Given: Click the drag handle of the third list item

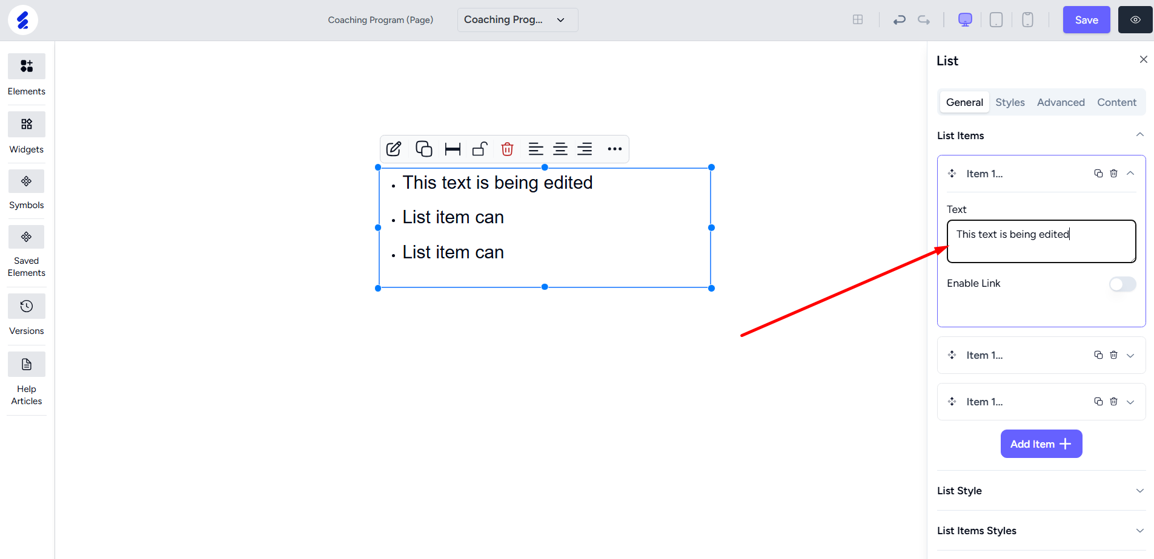Looking at the screenshot, I should 952,402.
